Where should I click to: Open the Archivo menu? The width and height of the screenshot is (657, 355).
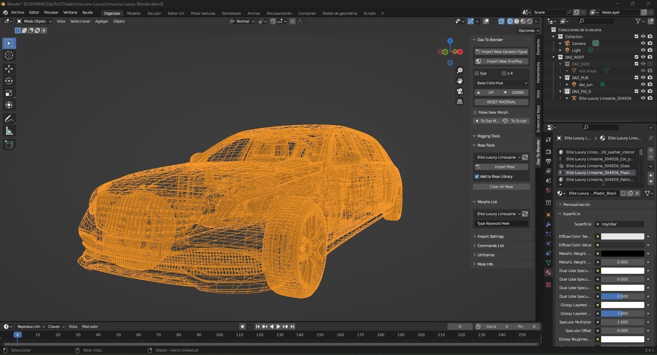pos(17,12)
